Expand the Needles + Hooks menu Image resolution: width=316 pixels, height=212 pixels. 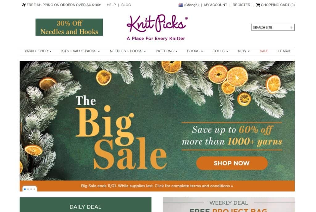(x=128, y=51)
